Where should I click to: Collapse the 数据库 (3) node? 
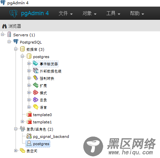pos(16,49)
